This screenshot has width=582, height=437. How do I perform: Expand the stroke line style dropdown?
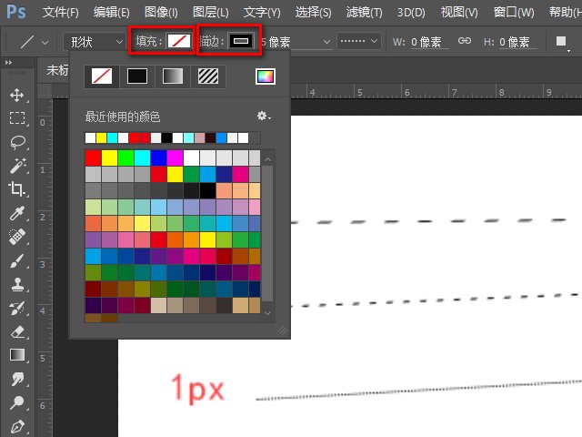[358, 42]
